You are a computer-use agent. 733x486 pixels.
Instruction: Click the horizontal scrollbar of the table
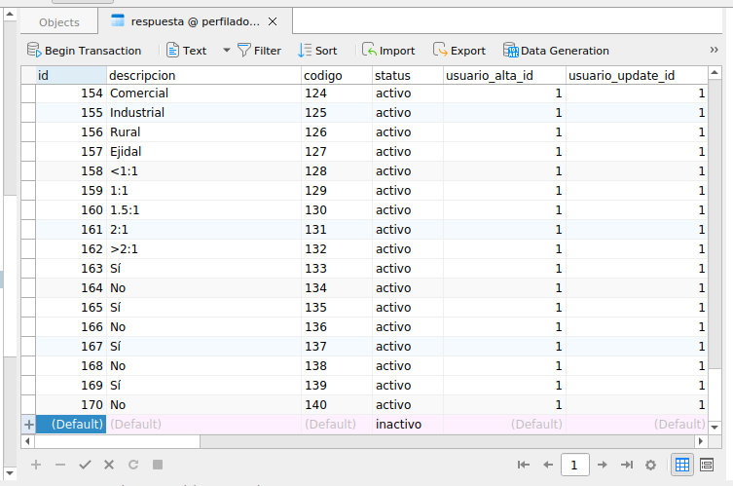292,441
